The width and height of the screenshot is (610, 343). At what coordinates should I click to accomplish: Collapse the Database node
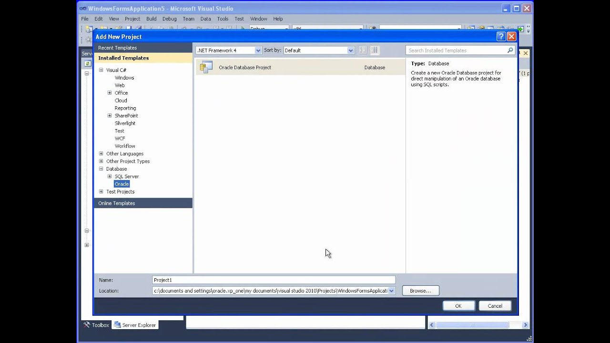point(101,169)
